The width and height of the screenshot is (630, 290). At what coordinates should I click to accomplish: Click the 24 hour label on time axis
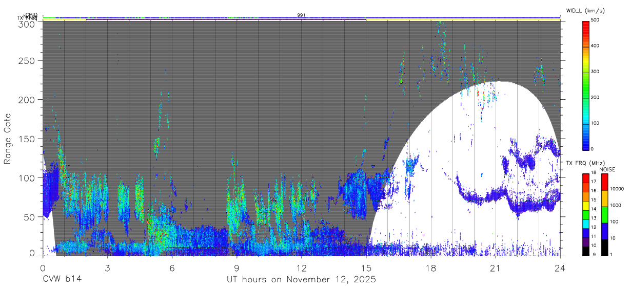[560, 267]
